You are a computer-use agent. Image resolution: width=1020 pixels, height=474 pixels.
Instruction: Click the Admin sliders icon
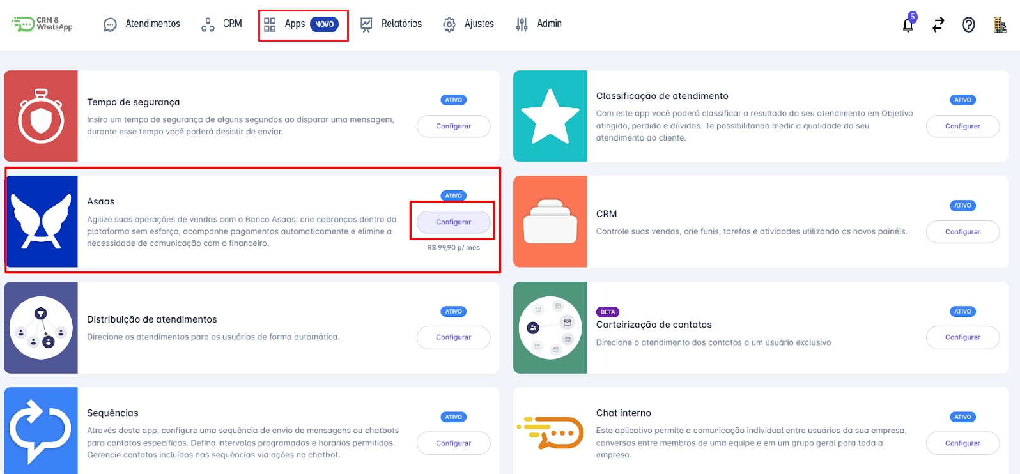[522, 24]
